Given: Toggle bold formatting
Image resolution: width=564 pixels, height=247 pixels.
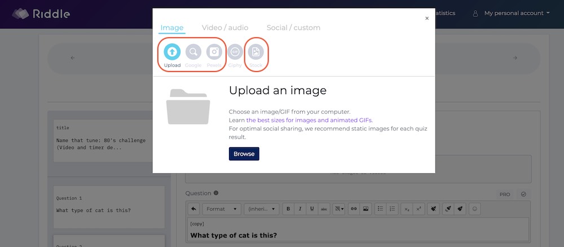Looking at the screenshot, I should pyautogui.click(x=288, y=209).
